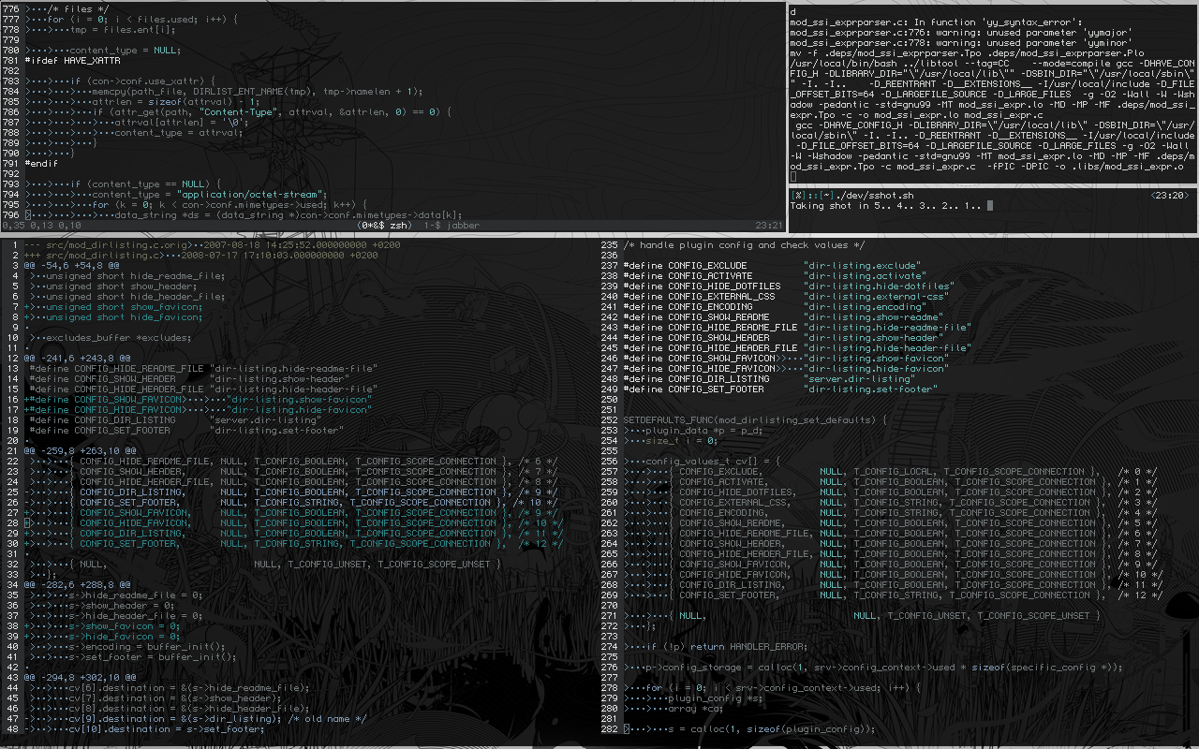Image resolution: width=1199 pixels, height=749 pixels.
Task: Select the "0*$ zsh" screen window entry
Action: click(384, 226)
